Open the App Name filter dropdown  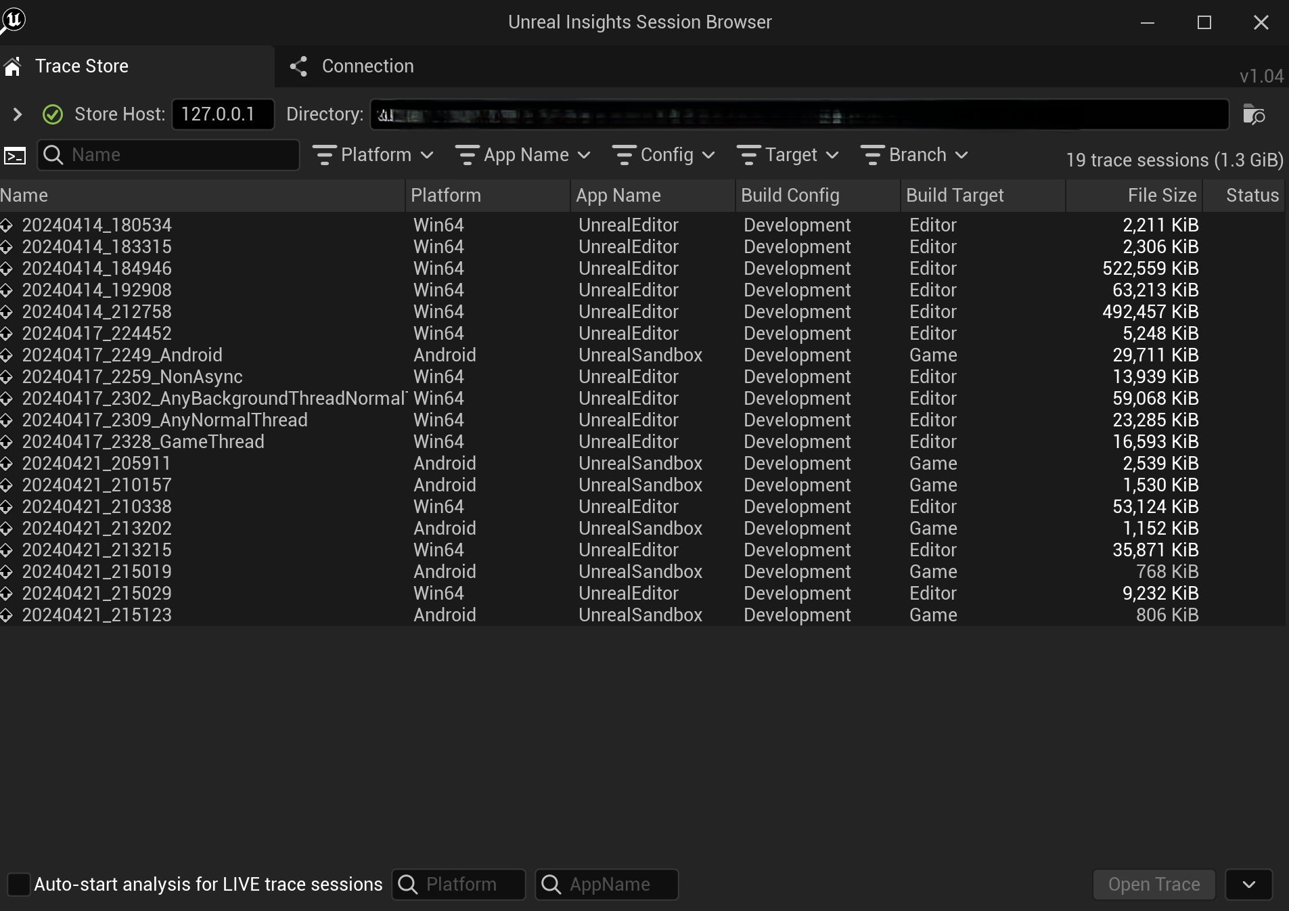(523, 155)
